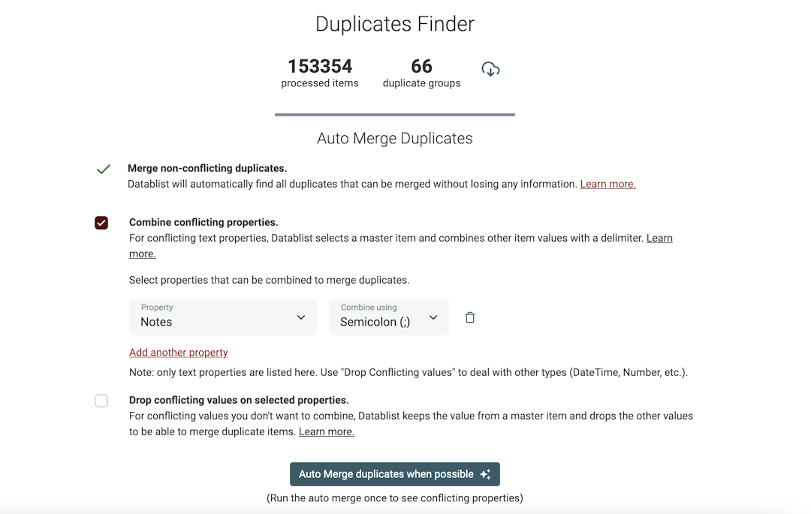Click the sparkle icon on the Auto Merge button
The width and height of the screenshot is (811, 514).
(484, 473)
